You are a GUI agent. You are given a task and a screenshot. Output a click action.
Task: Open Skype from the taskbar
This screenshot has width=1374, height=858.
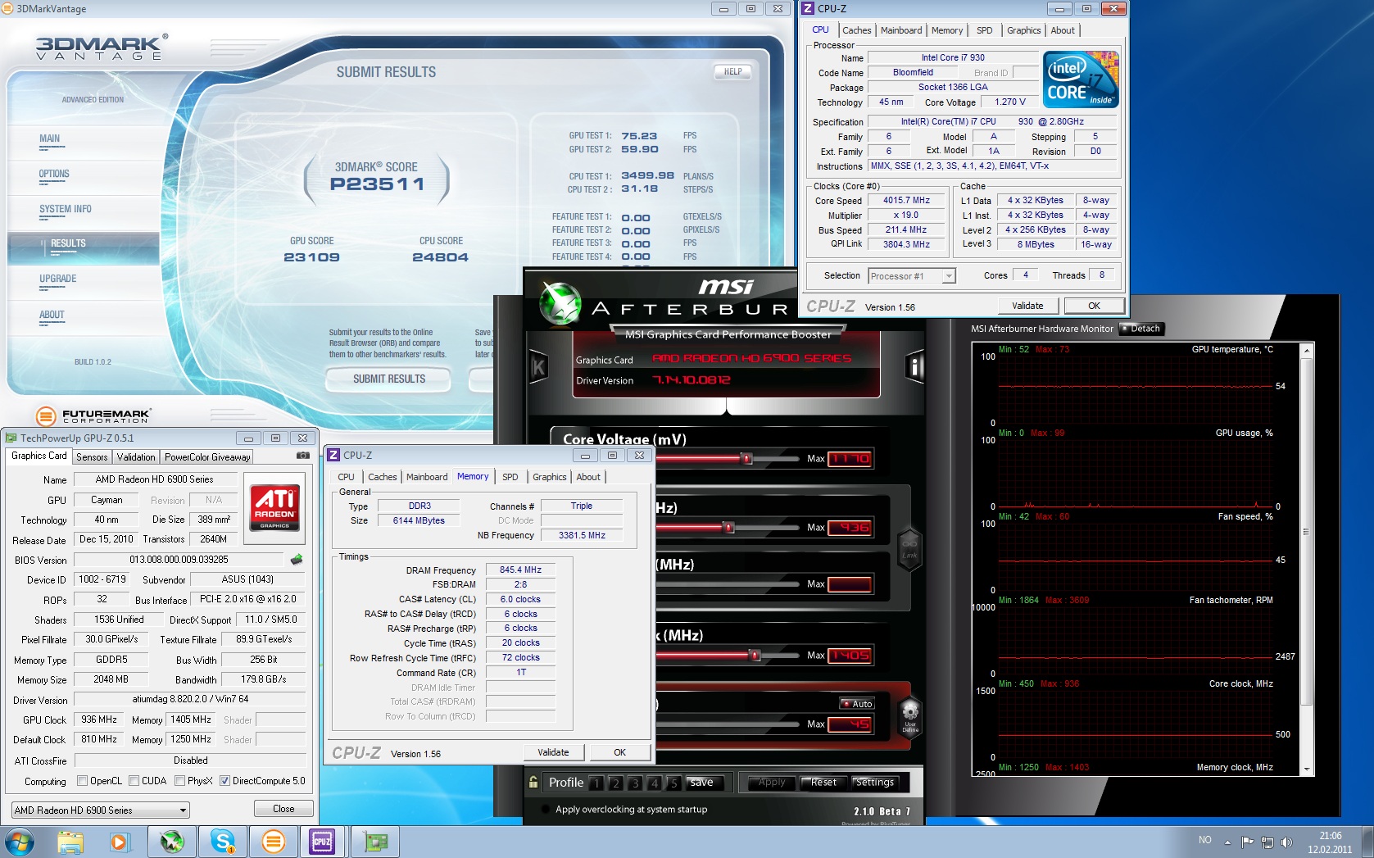tap(223, 842)
